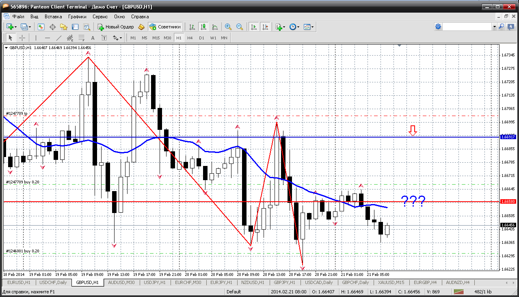The image size is (519, 297).
Task: Click the magnifier search icon at top right
Action: click(502, 27)
